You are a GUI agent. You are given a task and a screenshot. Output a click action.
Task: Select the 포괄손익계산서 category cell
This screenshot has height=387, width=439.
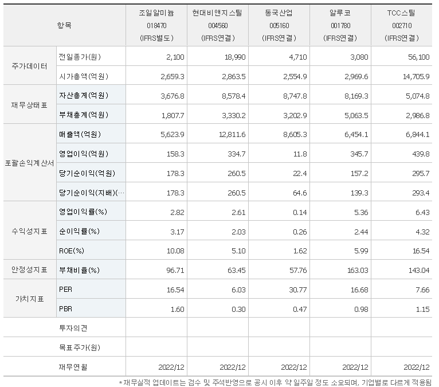[x=30, y=163]
